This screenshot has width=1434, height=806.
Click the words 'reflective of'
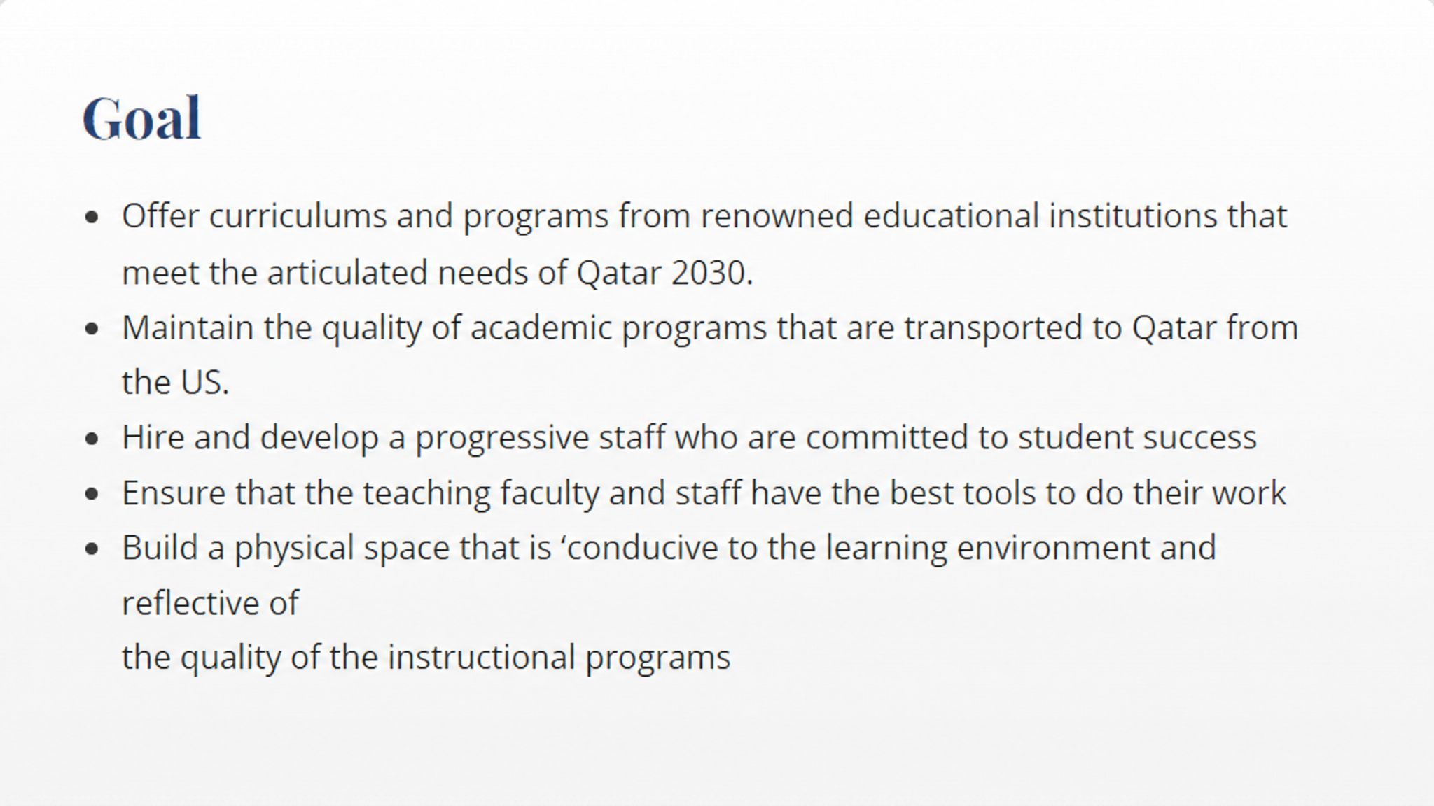pyautogui.click(x=211, y=603)
